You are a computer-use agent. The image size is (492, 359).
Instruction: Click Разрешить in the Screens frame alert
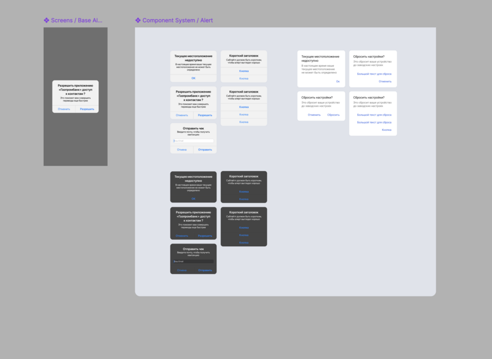pos(87,109)
